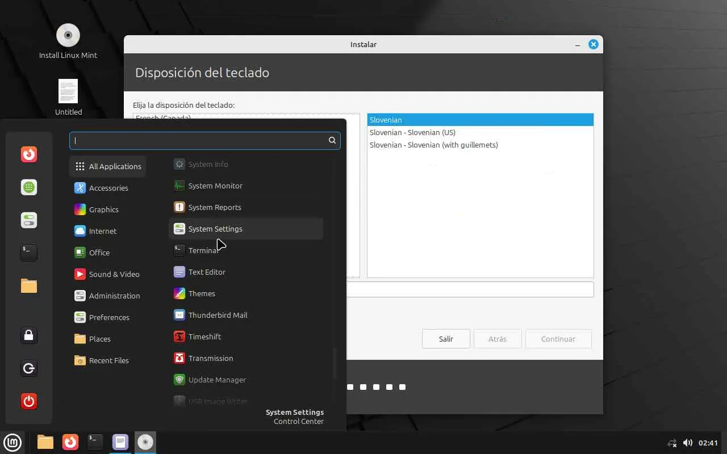Click the magnifier icon in the menu search box
The width and height of the screenshot is (727, 454).
[332, 141]
